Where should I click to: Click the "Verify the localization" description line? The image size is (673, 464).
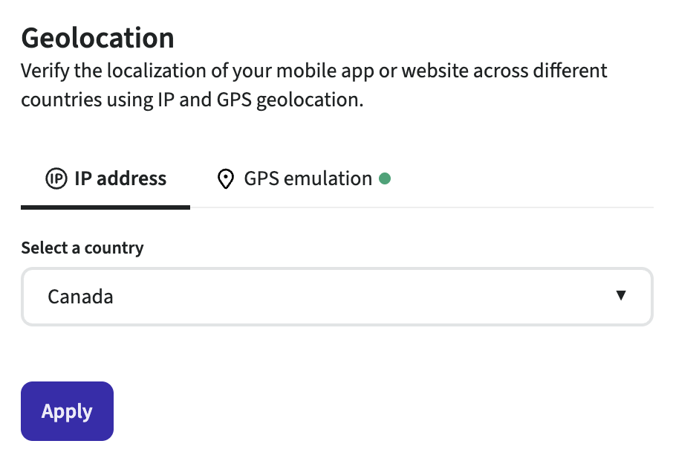coord(314,71)
